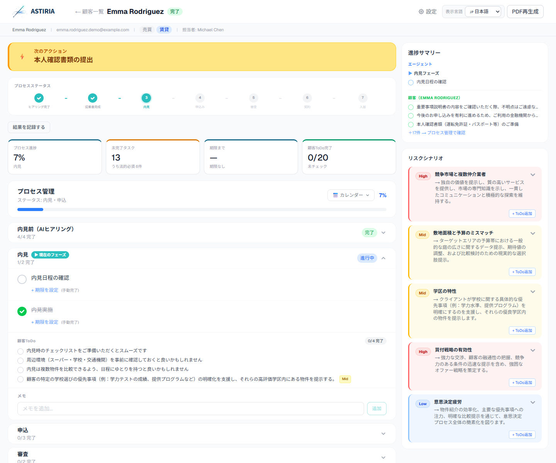Image resolution: width=556 pixels, height=463 pixels.
Task: Click the settings gear icon
Action: click(x=421, y=12)
